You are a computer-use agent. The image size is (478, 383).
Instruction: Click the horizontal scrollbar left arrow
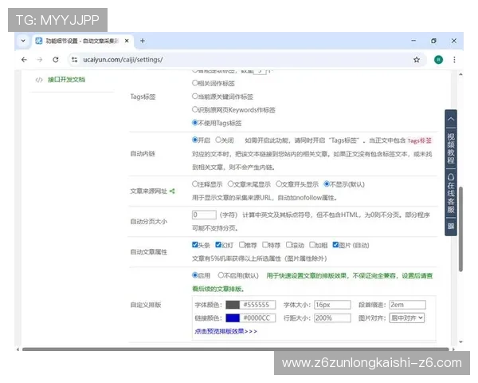click(18, 349)
